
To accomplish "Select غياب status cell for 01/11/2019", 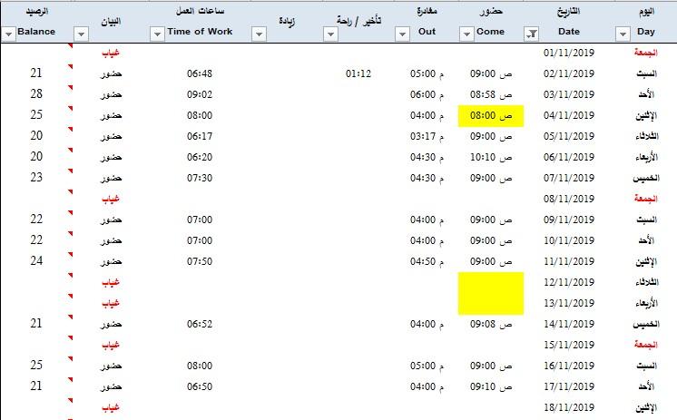I will point(111,54).
